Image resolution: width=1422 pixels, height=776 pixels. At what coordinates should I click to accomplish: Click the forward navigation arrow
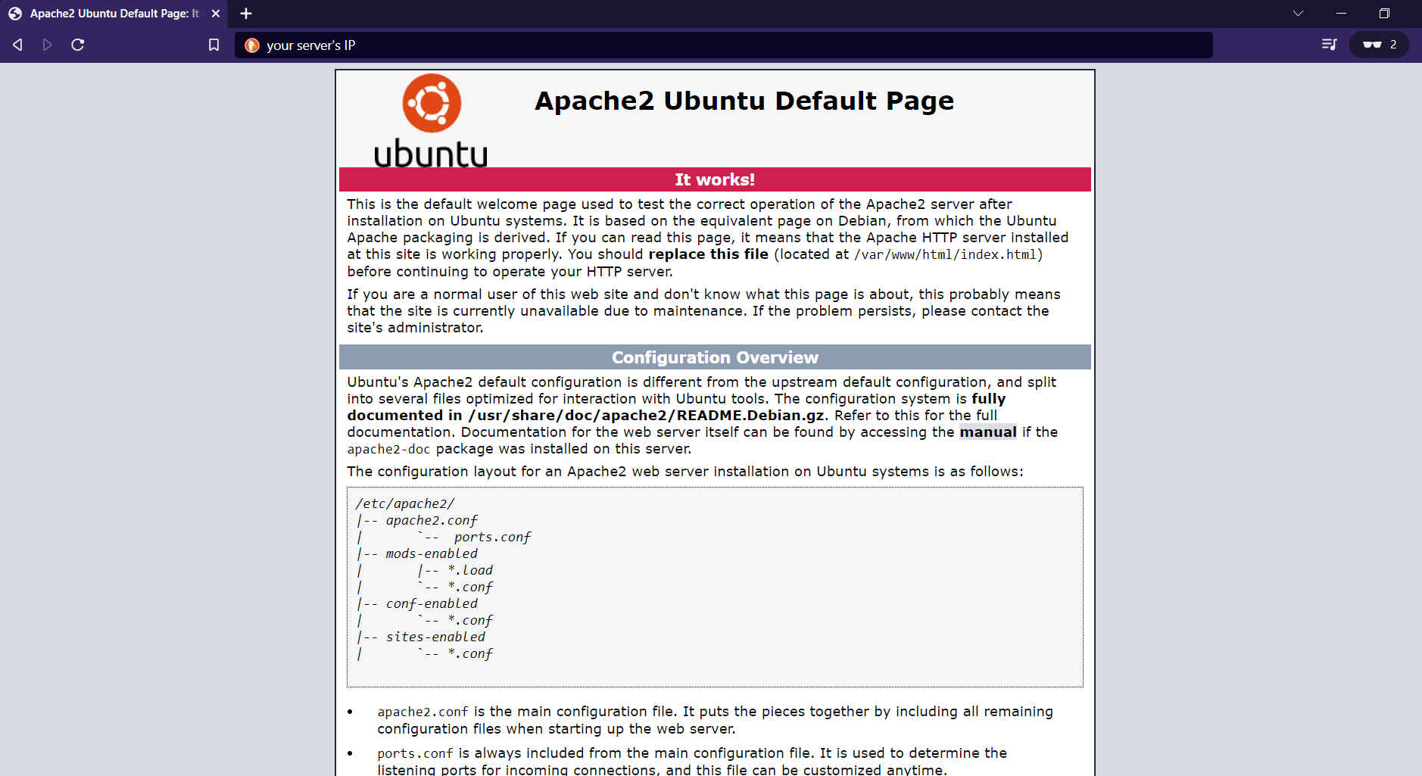47,45
